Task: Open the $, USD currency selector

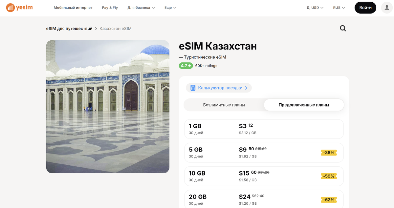Action: pyautogui.click(x=315, y=8)
